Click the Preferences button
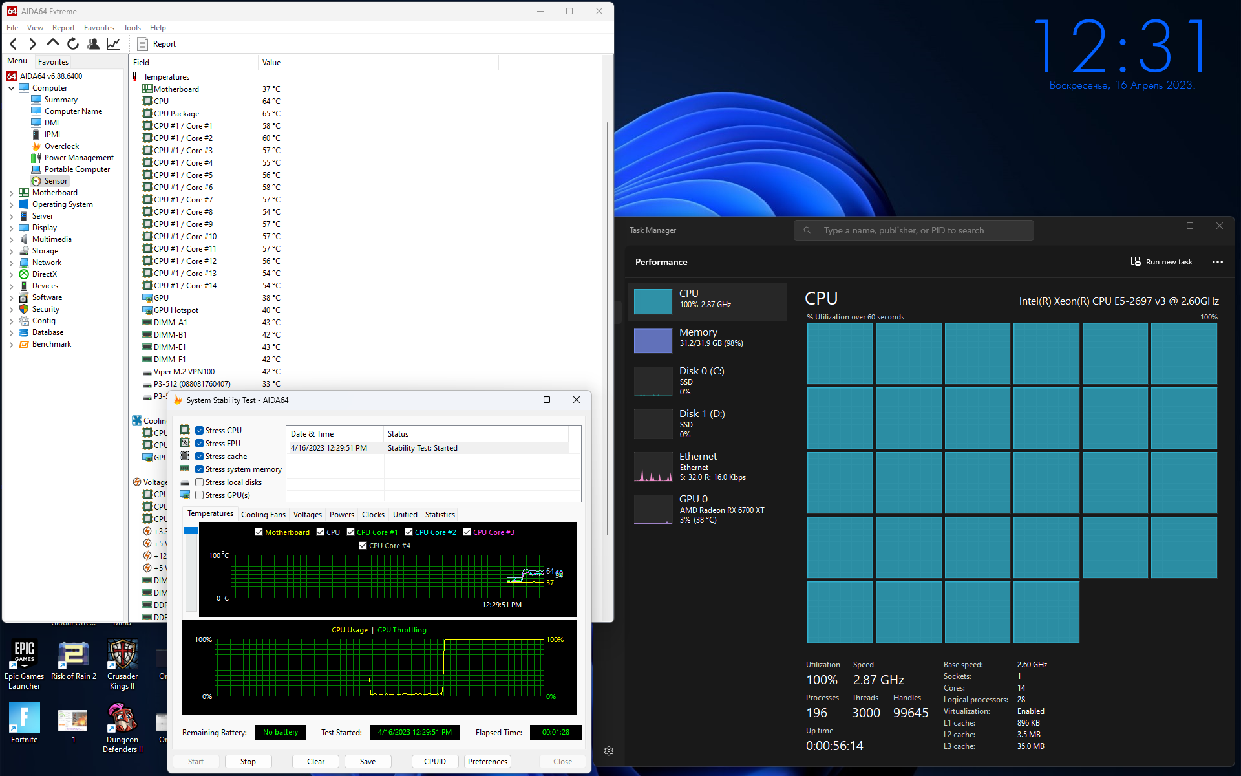This screenshot has width=1241, height=776. click(x=487, y=761)
